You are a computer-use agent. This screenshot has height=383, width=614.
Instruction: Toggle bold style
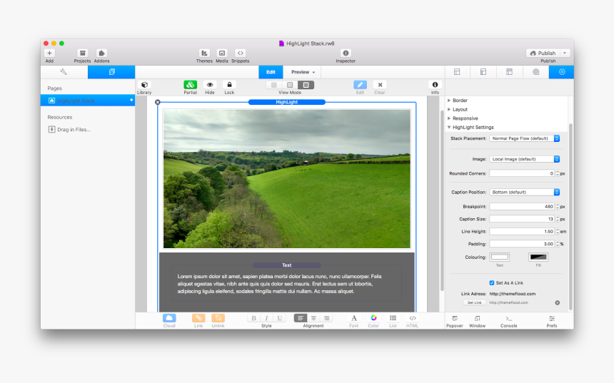(253, 318)
